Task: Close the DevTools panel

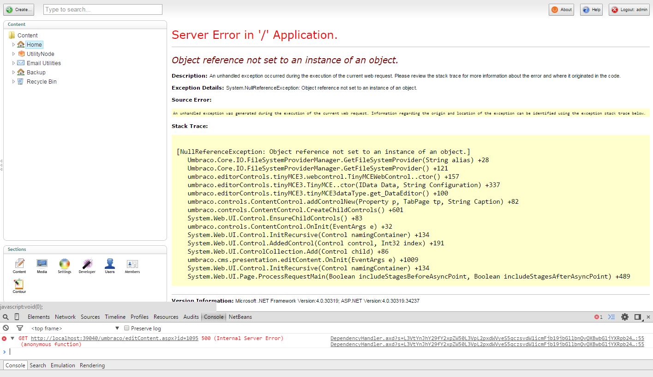Action: click(648, 317)
